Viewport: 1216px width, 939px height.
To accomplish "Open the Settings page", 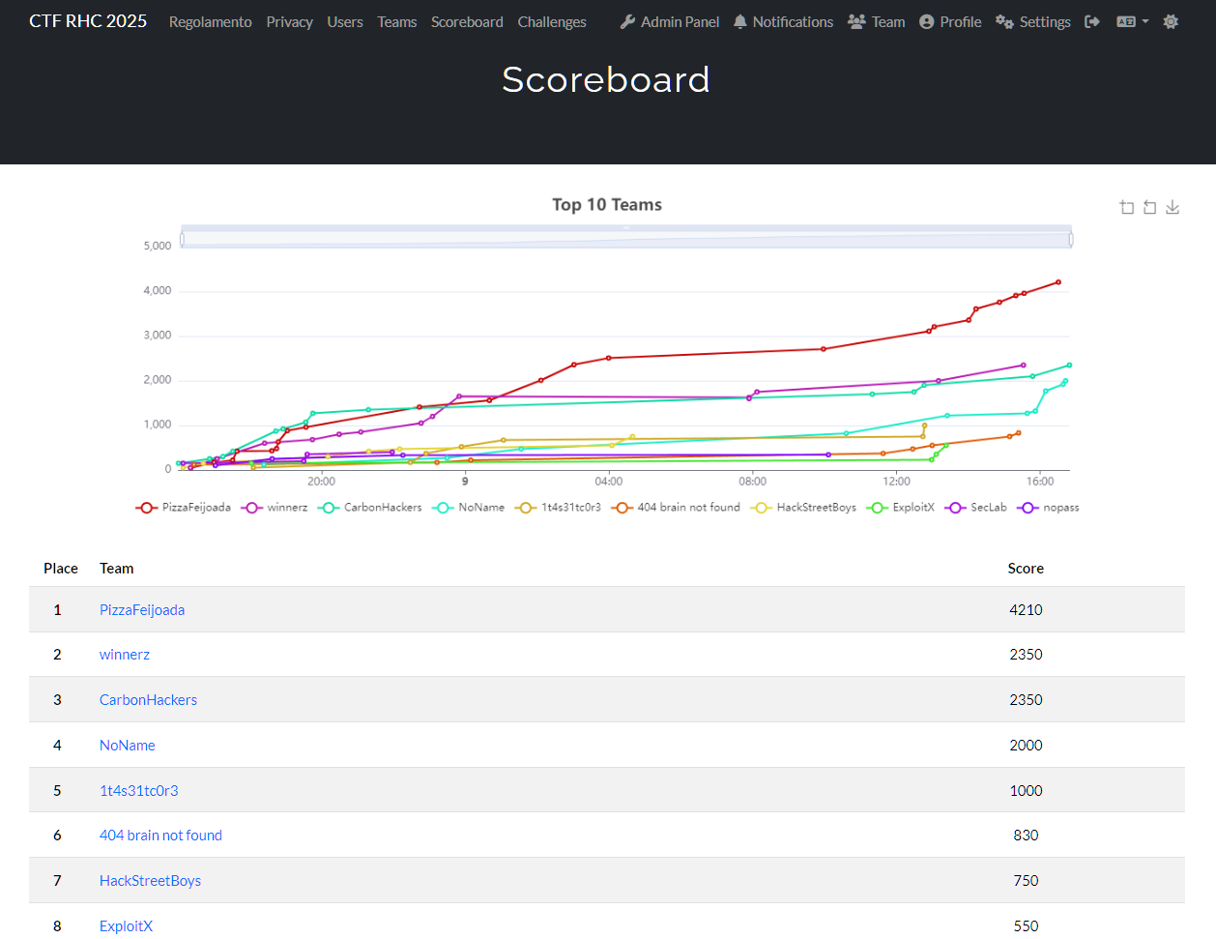I will click(1032, 21).
